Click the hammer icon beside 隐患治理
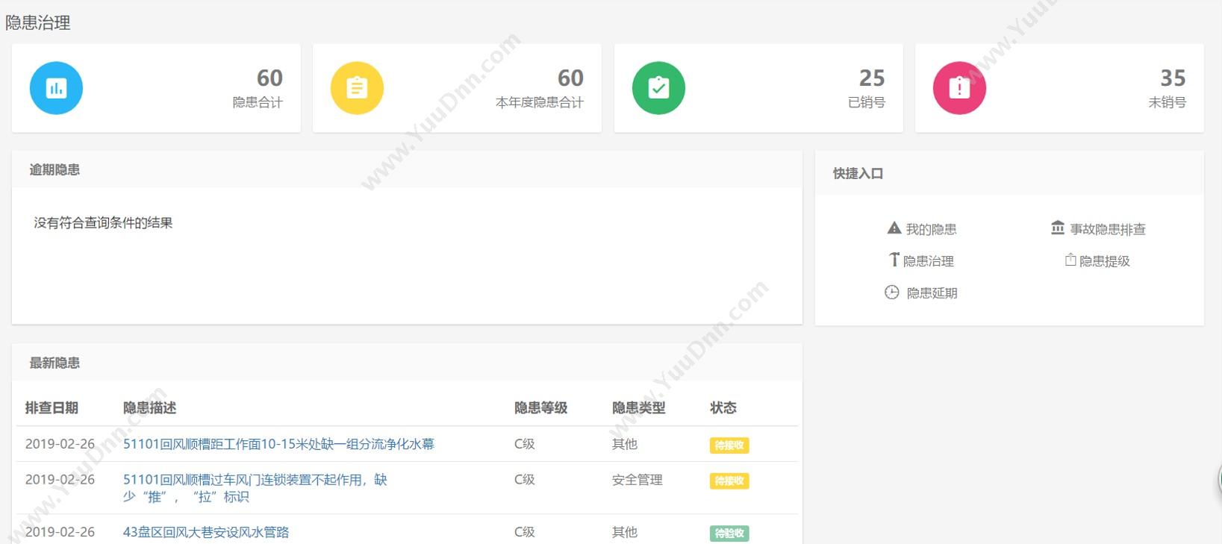 894,260
